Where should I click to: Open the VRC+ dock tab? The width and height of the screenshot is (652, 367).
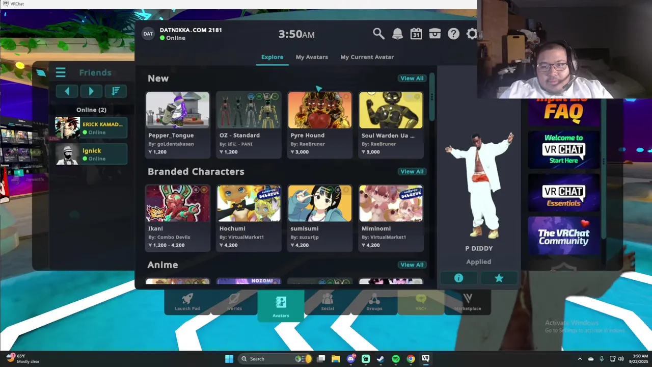[421, 302]
